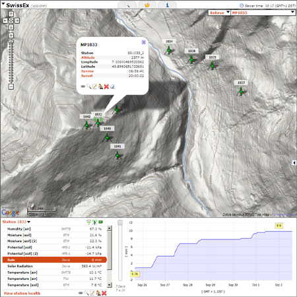Viewport: 297px width, 297px height.
Task: Click the magnifier icon in MP1033 balloon
Action: [x=88, y=86]
